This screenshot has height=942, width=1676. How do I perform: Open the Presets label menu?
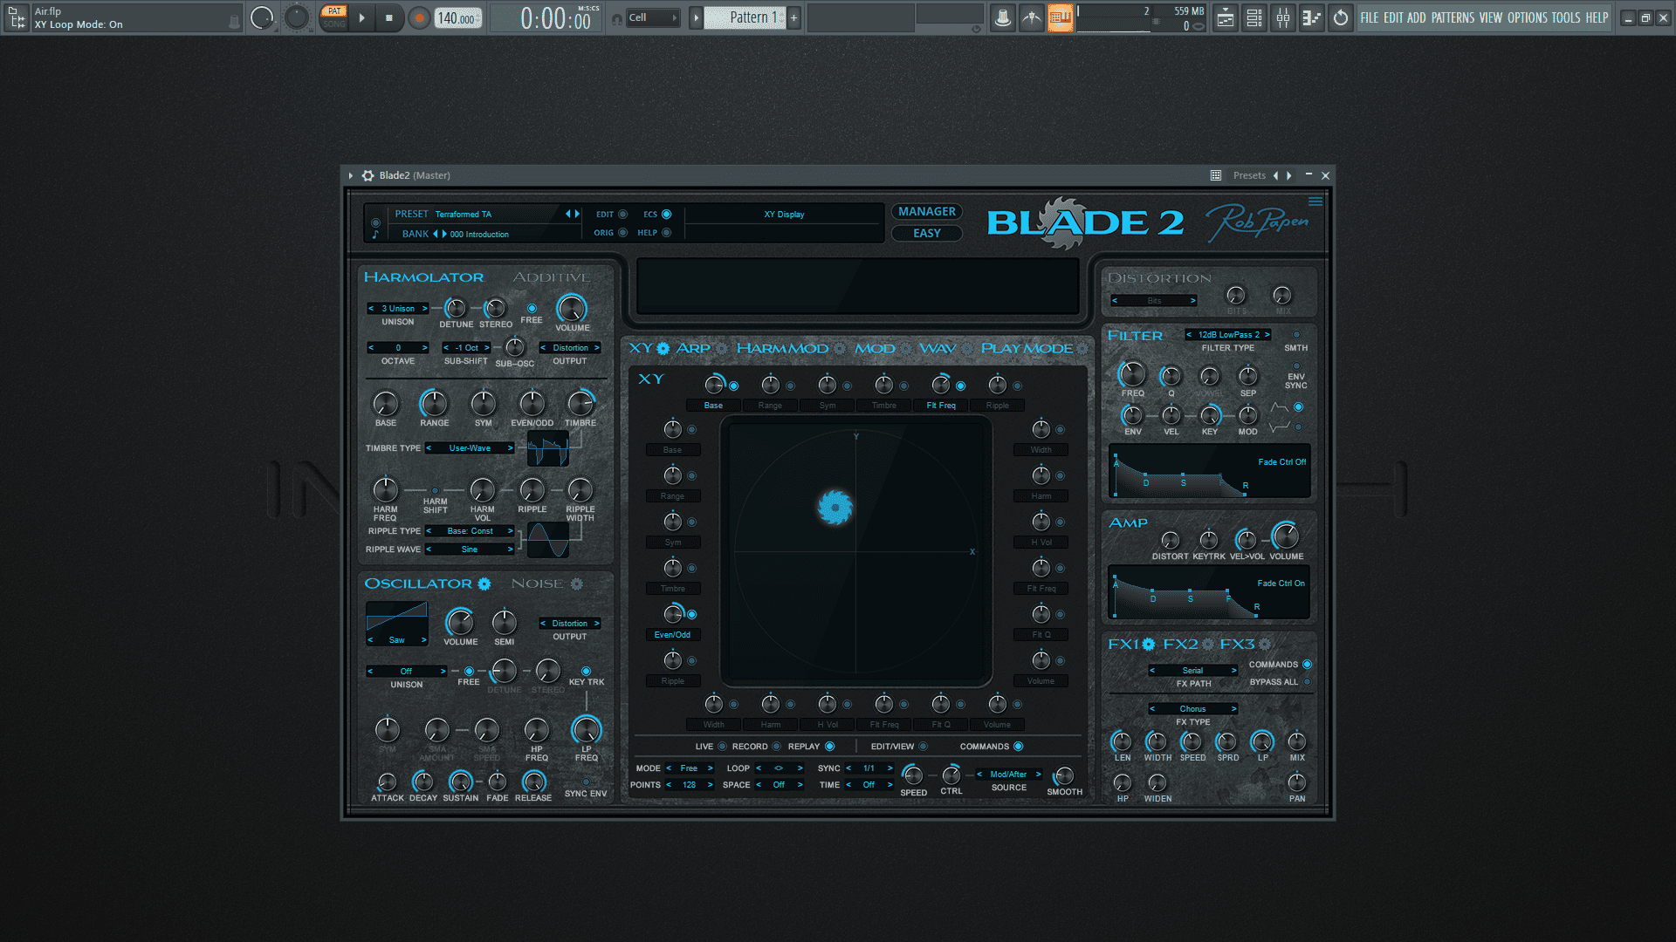1249,175
